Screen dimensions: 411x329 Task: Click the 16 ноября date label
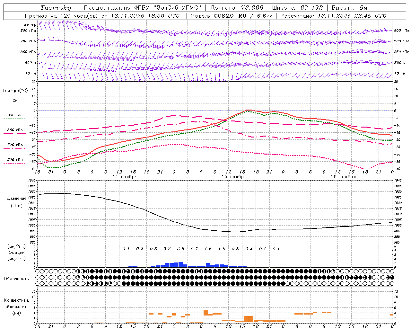point(343,177)
